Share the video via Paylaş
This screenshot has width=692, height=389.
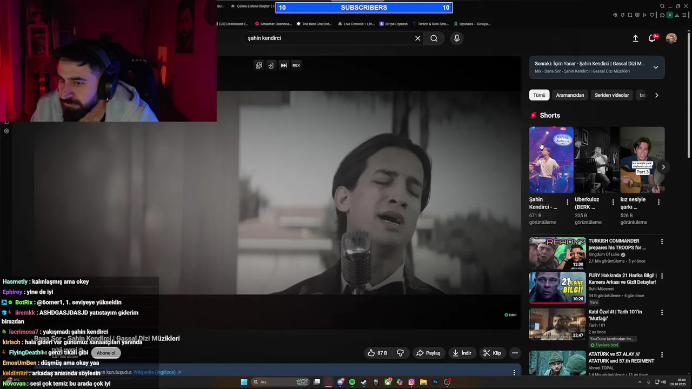(428, 353)
